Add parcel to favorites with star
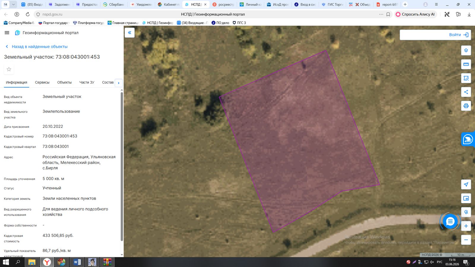This screenshot has height=267, width=475. click(x=9, y=69)
